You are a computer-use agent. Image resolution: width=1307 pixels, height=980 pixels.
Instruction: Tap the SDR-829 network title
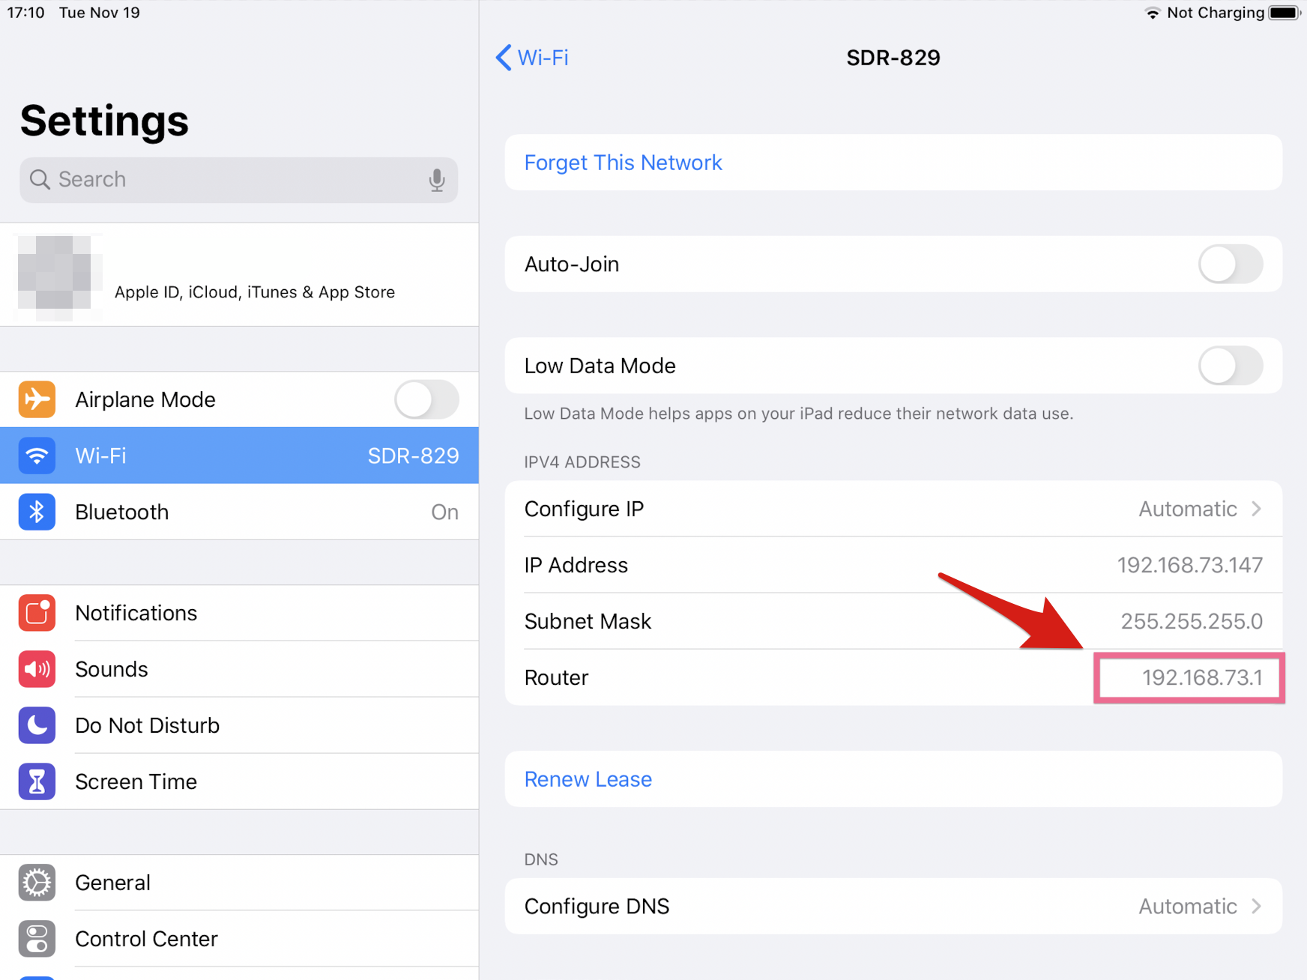pos(893,58)
